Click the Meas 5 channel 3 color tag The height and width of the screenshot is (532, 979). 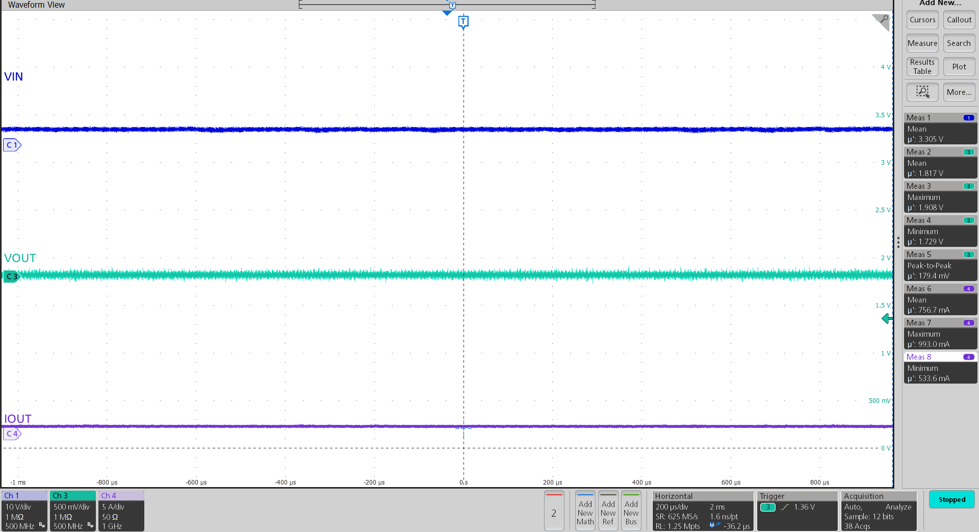969,255
